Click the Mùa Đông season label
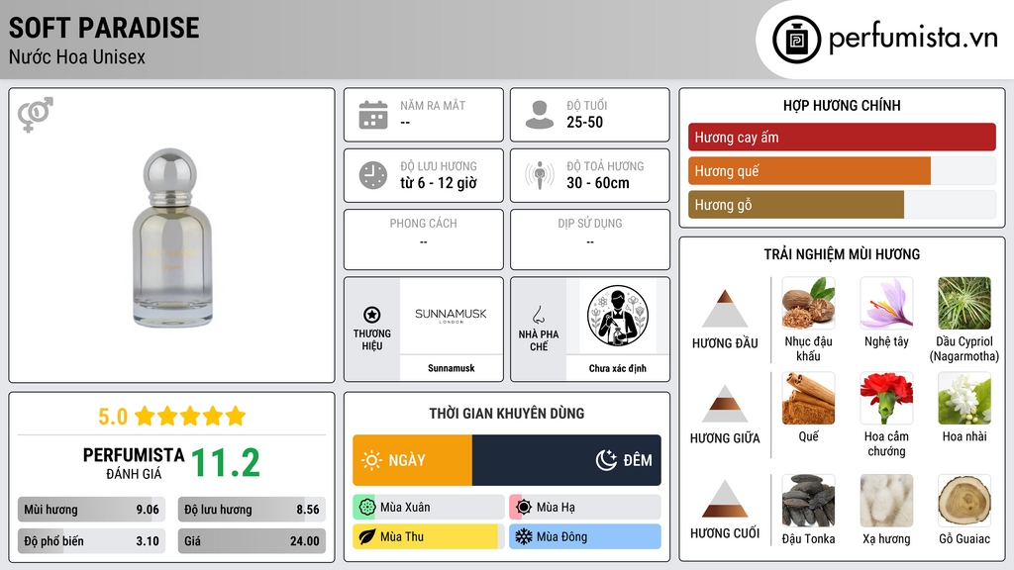The image size is (1014, 570). tap(561, 536)
